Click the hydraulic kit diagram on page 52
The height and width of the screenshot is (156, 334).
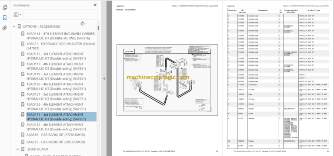[x=167, y=80]
